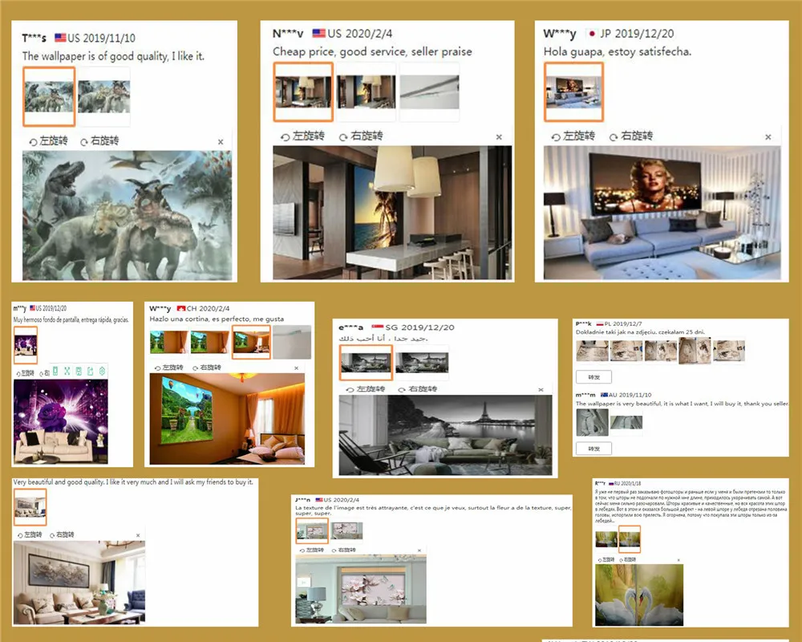802x642 pixels.
Task: Rotate left image in 'Very beautiful and good quality' review
Action: point(30,534)
